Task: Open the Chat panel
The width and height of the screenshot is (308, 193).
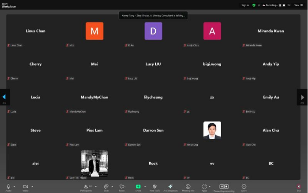Action: tap(106, 186)
